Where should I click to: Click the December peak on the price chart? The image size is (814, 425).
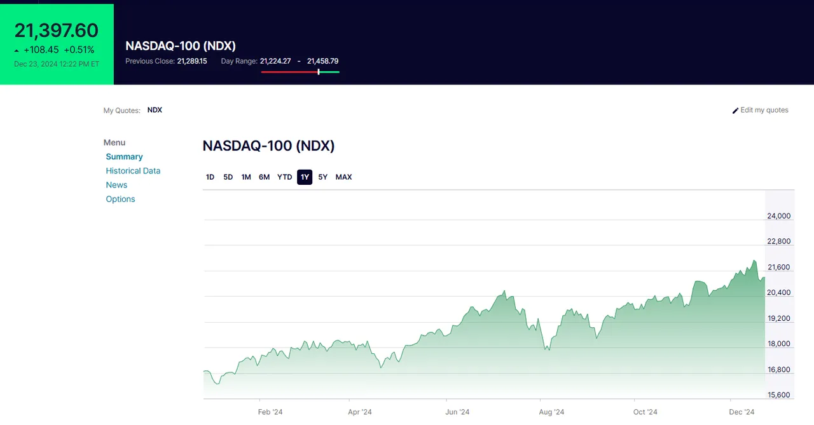coord(754,260)
